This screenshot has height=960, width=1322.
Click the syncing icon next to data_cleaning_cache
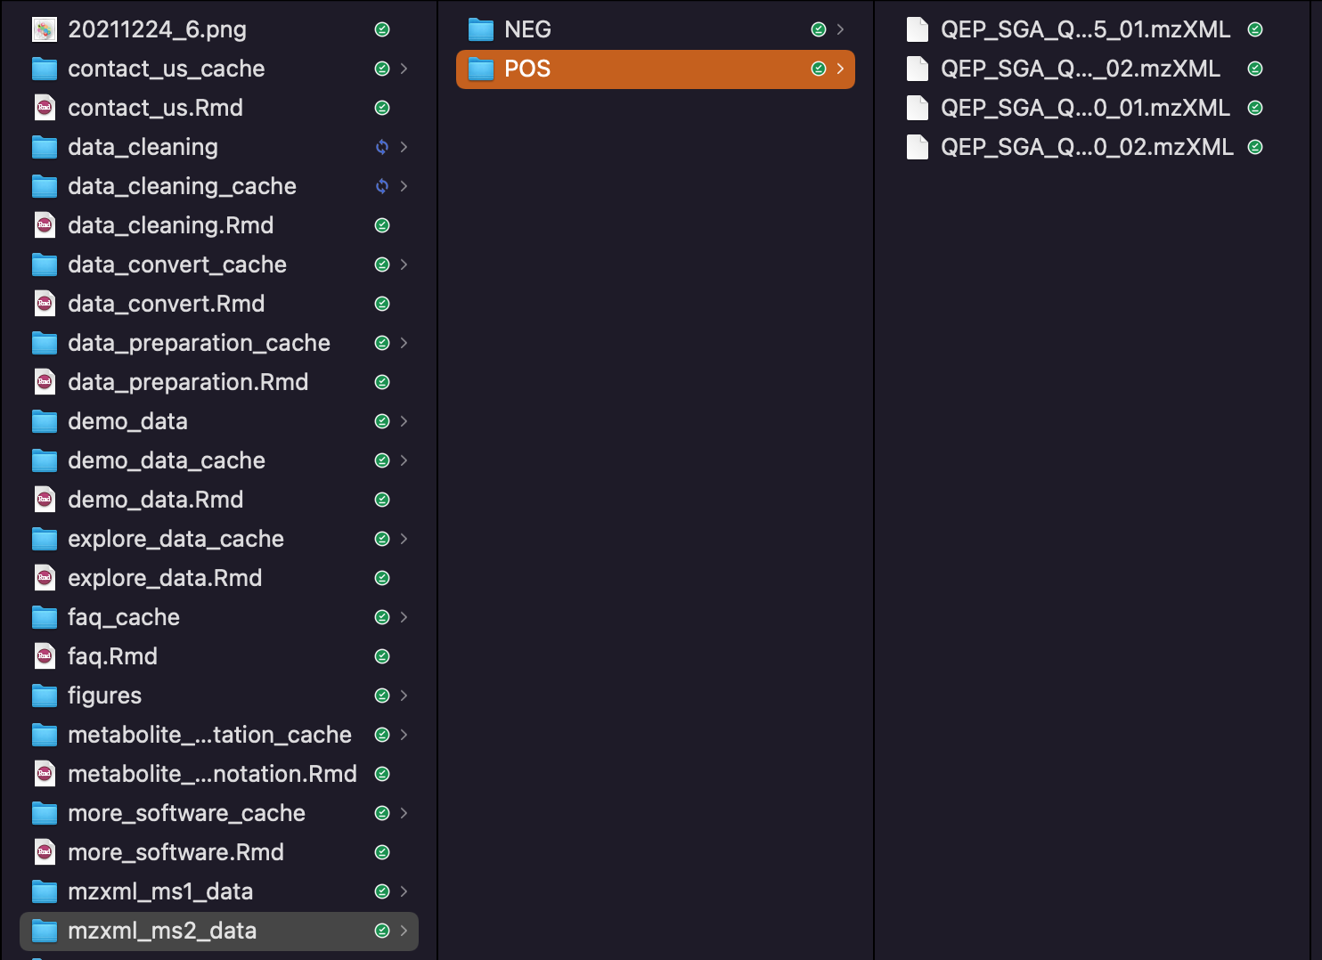pyautogui.click(x=382, y=186)
